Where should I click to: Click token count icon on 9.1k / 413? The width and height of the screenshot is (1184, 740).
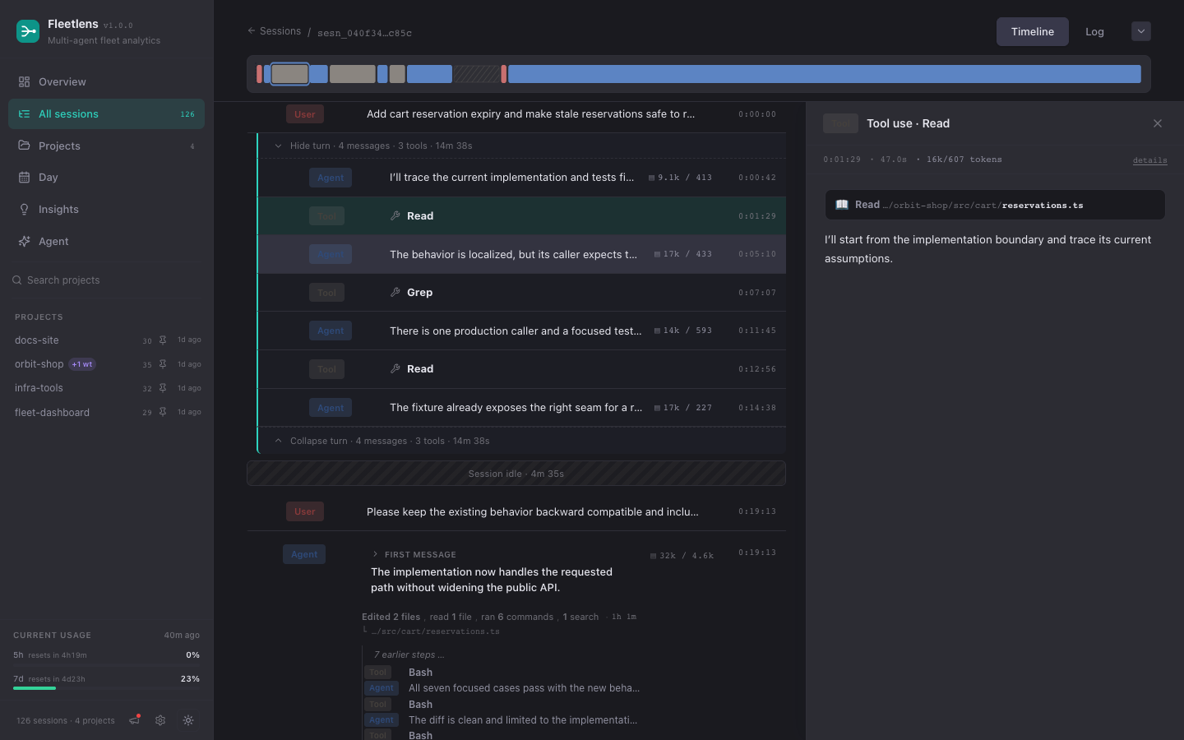pos(652,178)
